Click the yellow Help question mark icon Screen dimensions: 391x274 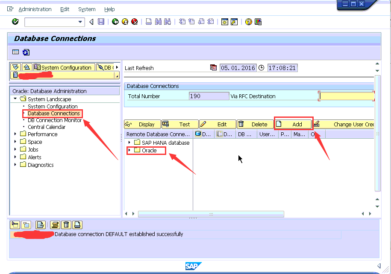coord(248,22)
